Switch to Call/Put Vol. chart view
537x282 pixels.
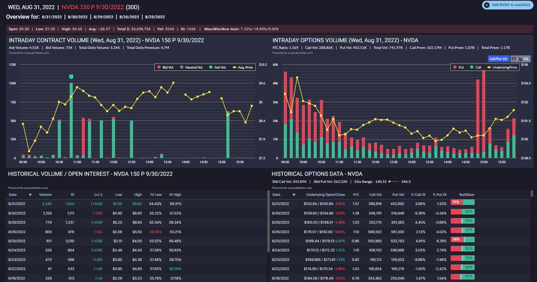tap(499, 59)
